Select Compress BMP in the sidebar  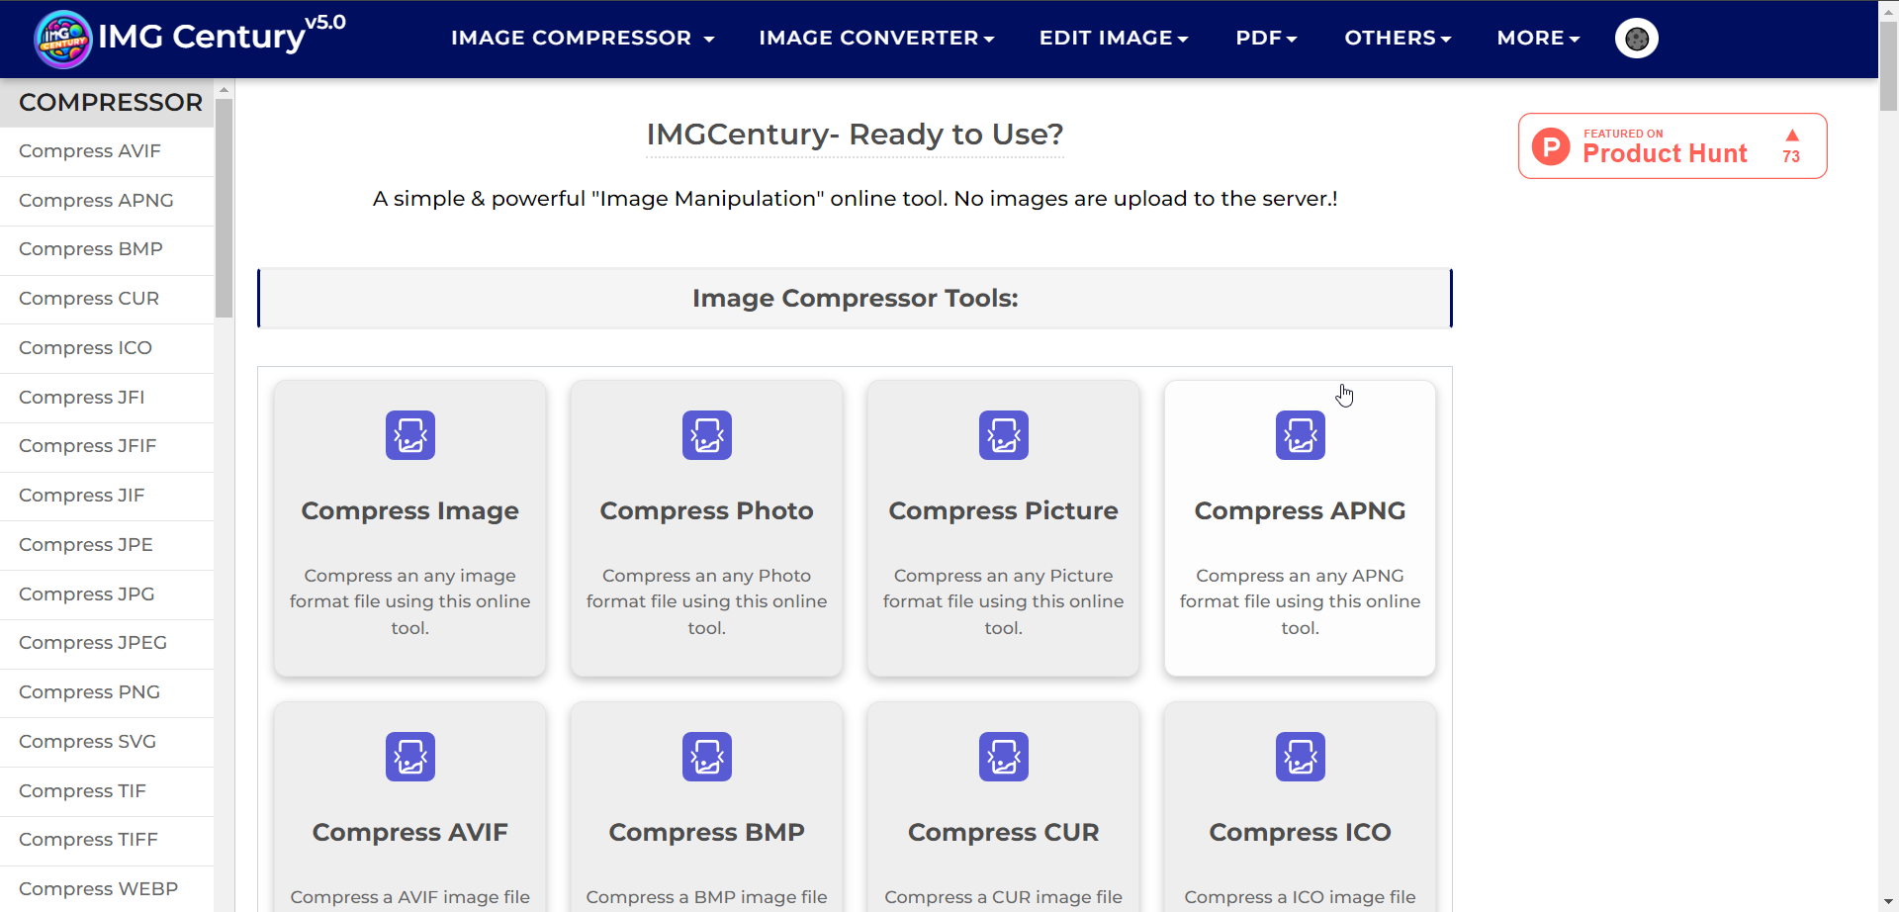click(107, 249)
